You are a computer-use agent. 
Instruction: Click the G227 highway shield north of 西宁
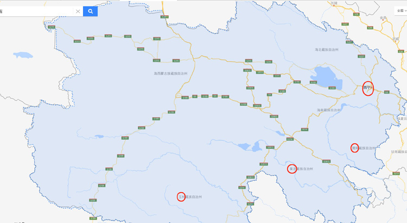coord(361,56)
